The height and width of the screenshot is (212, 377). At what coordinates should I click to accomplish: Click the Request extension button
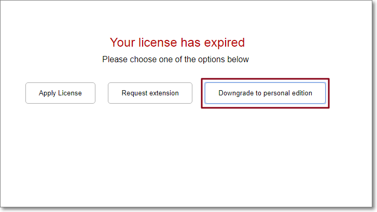click(150, 93)
